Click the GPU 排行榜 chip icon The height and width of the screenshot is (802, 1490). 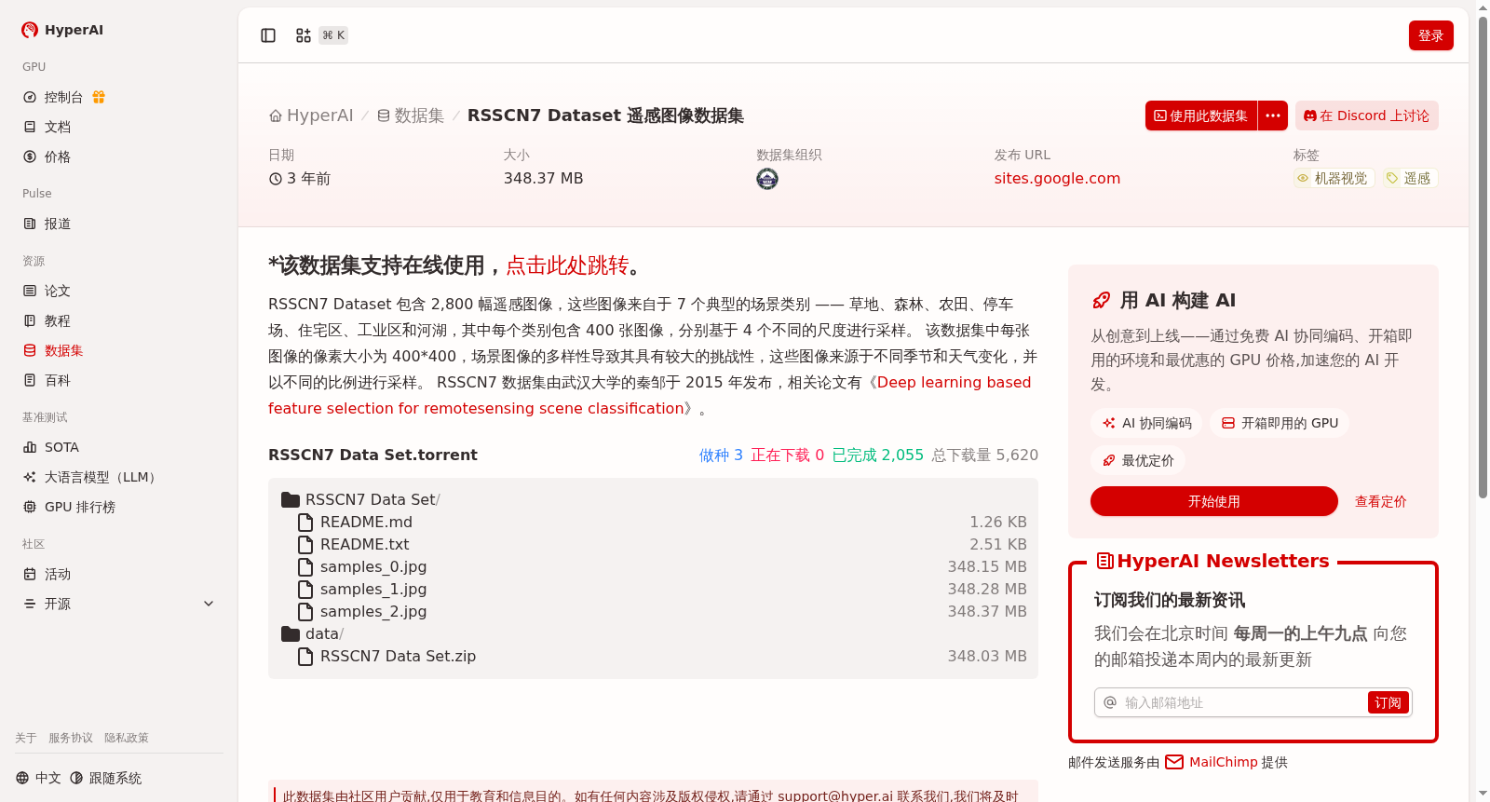pos(30,507)
